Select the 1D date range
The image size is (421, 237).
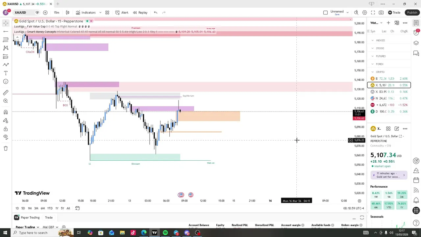coord(17,208)
